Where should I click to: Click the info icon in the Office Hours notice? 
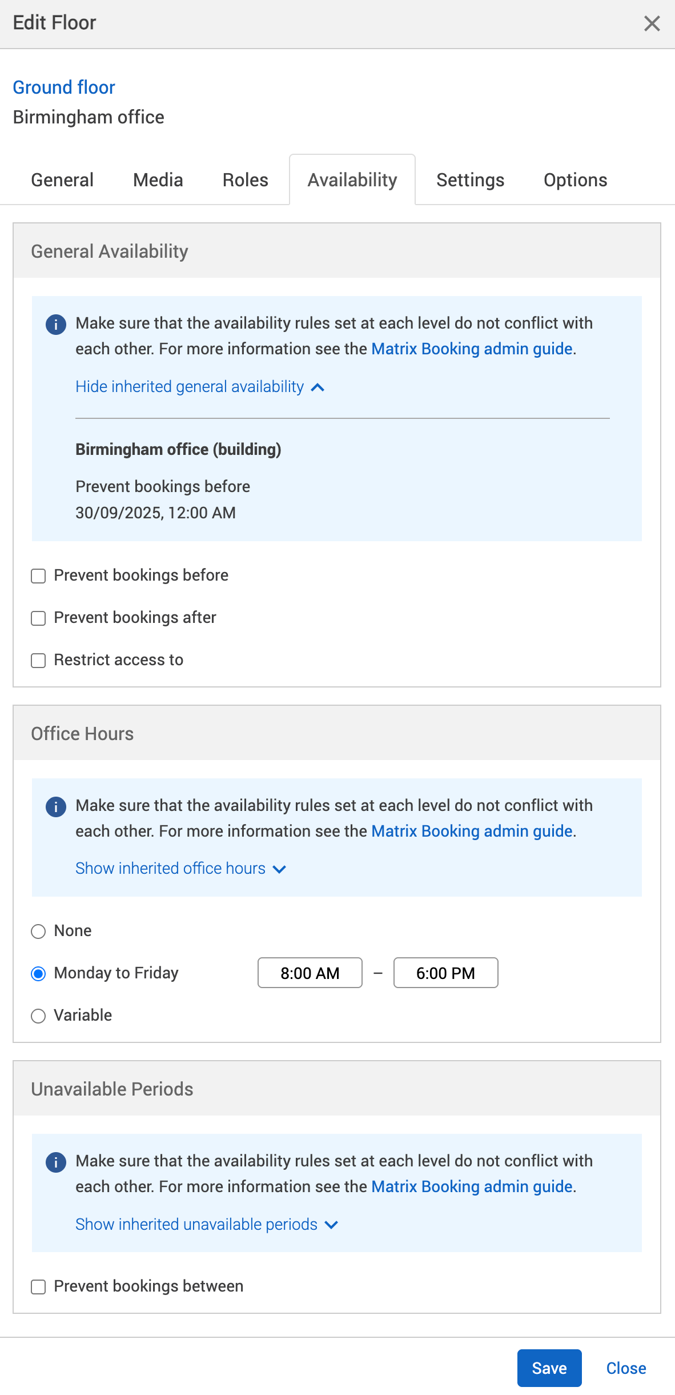[55, 807]
